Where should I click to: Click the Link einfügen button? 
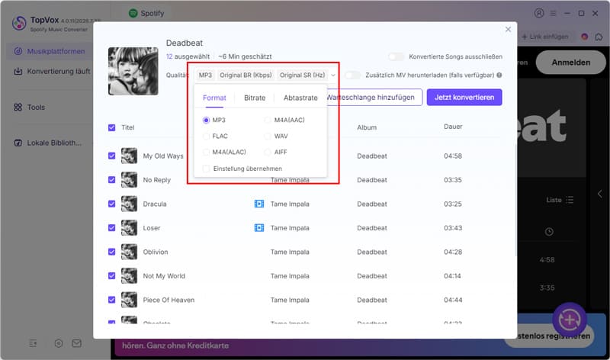pos(545,37)
